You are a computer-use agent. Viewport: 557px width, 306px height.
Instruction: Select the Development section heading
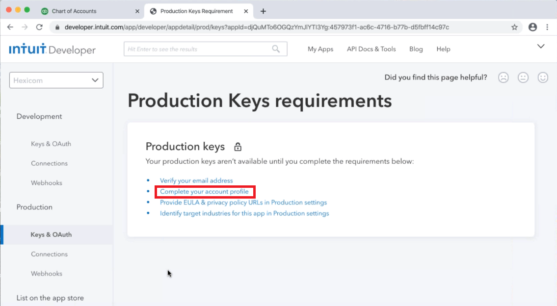coord(39,116)
